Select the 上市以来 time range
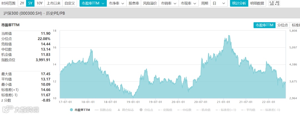Screen dimensions: 300x115 tap(53, 3)
